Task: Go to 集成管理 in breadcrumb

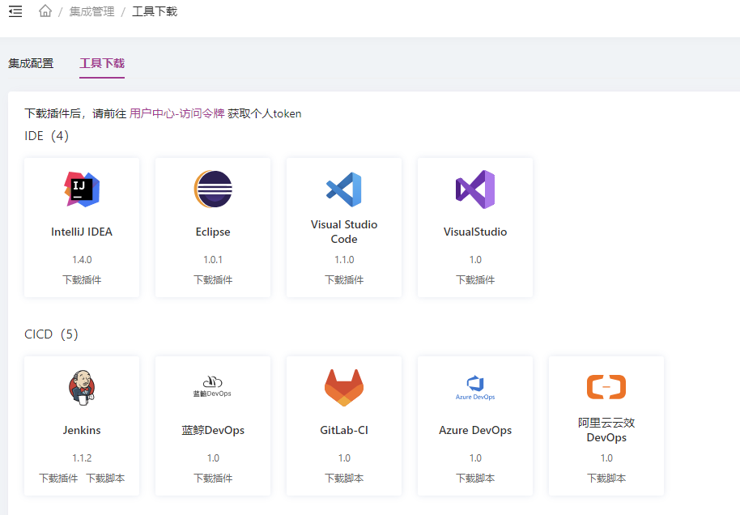Action: click(91, 11)
